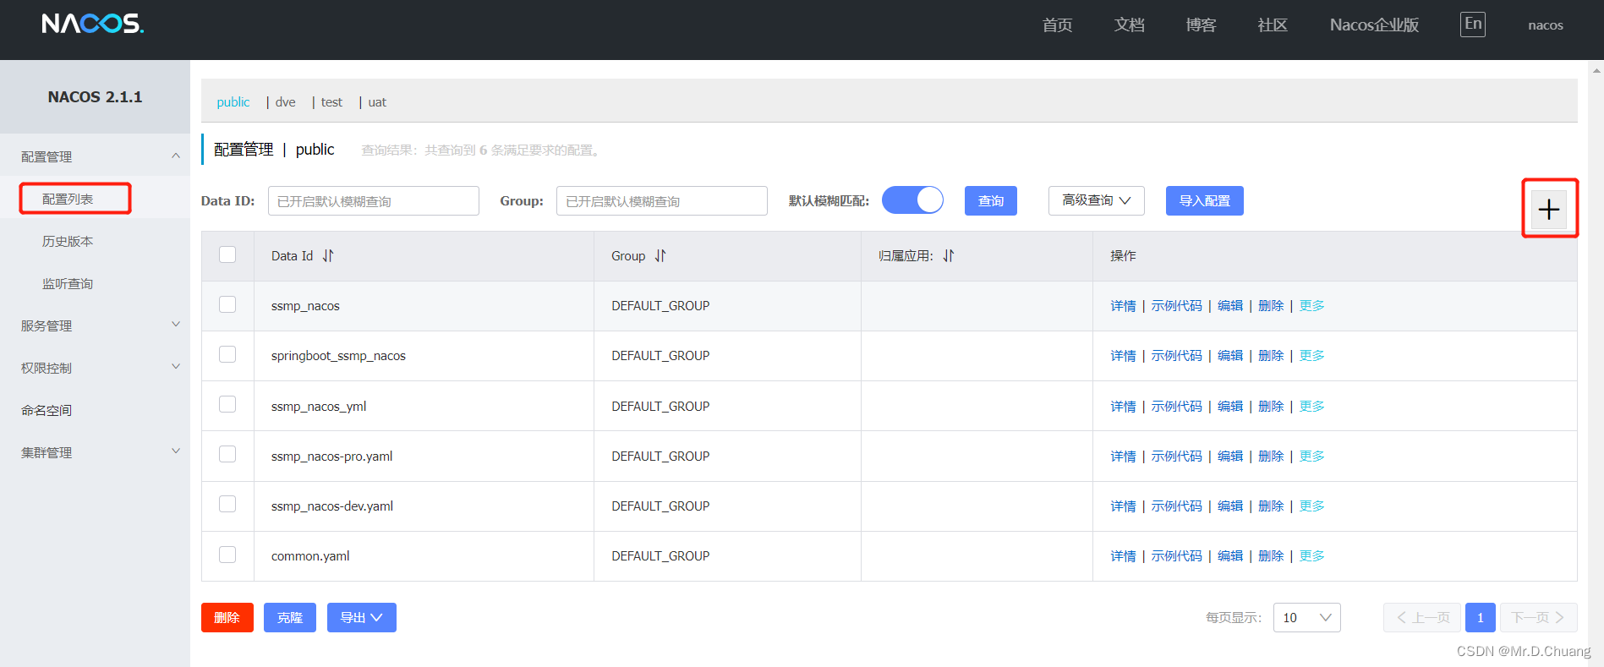Switch to the dve namespace tab
Image resolution: width=1604 pixels, height=667 pixels.
pos(286,102)
